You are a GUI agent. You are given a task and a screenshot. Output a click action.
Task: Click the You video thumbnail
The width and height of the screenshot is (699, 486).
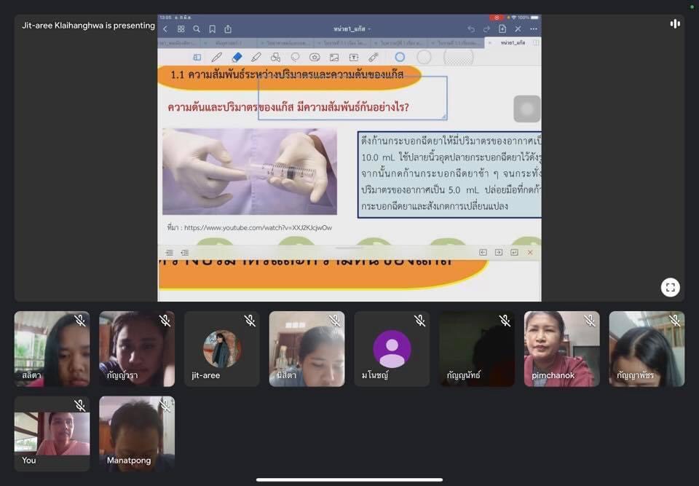coord(52,434)
